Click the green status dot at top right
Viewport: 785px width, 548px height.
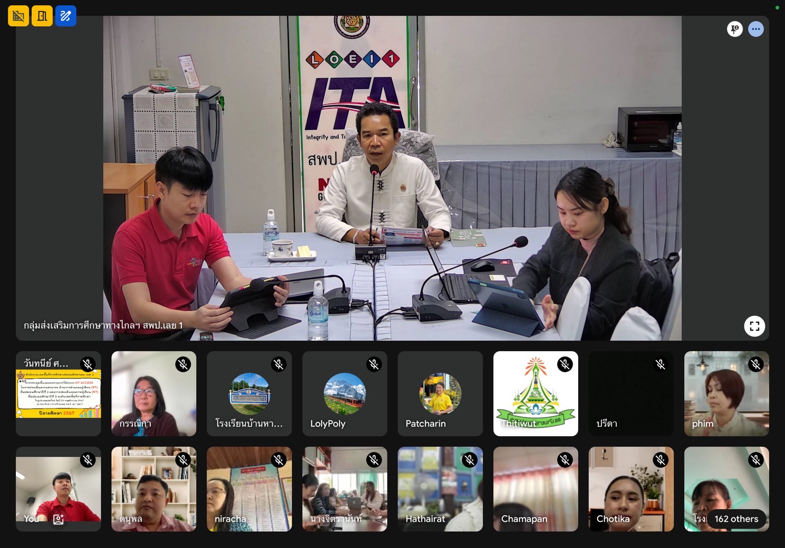tap(777, 8)
